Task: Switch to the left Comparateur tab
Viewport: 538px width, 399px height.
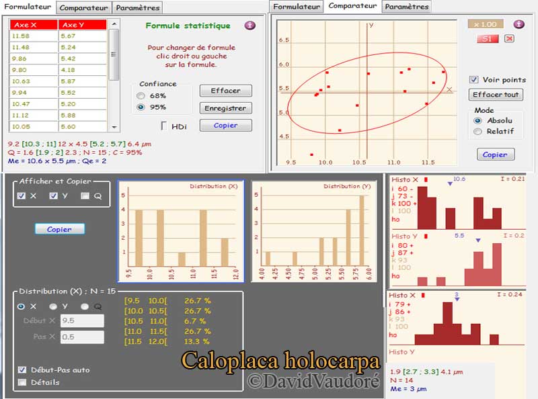Action: point(84,8)
